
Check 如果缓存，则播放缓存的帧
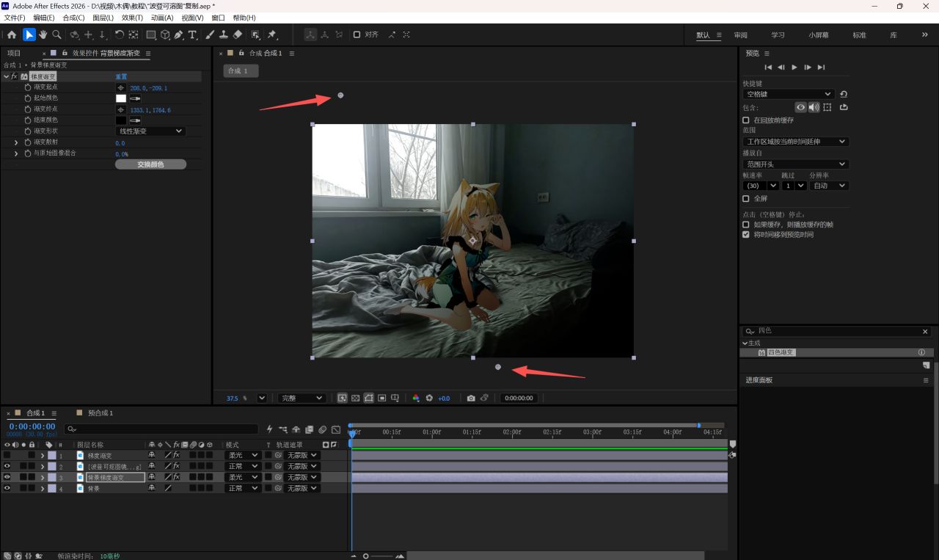pyautogui.click(x=746, y=225)
